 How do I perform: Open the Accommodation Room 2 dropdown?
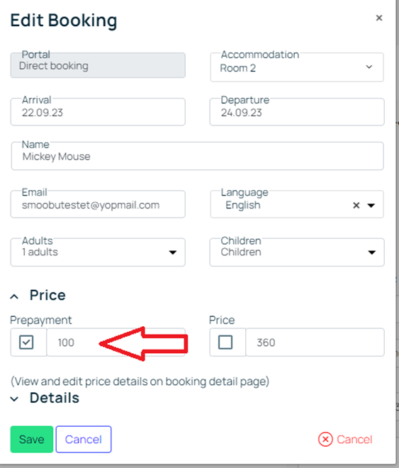297,67
